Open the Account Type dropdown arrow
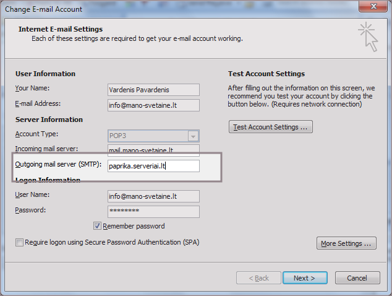 click(193, 136)
